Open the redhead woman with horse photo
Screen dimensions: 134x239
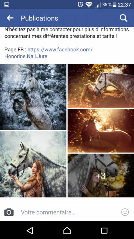33,164
